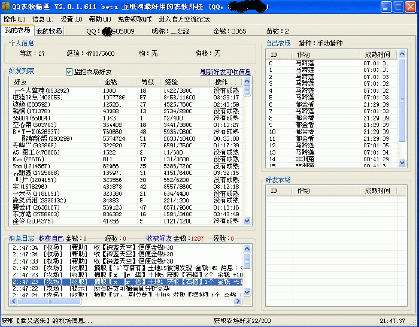Image resolution: width=419 pixels, height=327 pixels.
Task: Click the 刷新好友可收信息 link
Action: (226, 72)
